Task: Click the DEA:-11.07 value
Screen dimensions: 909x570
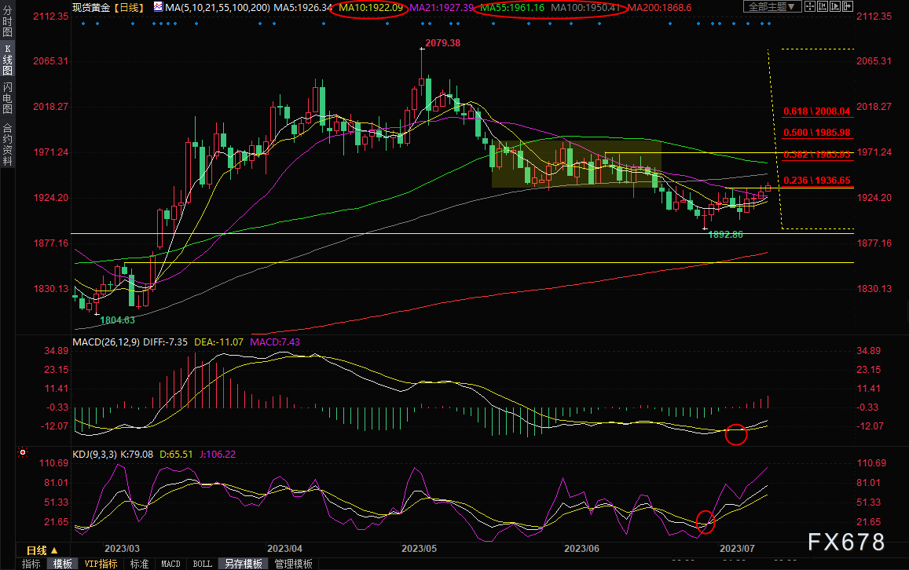Action: click(218, 342)
